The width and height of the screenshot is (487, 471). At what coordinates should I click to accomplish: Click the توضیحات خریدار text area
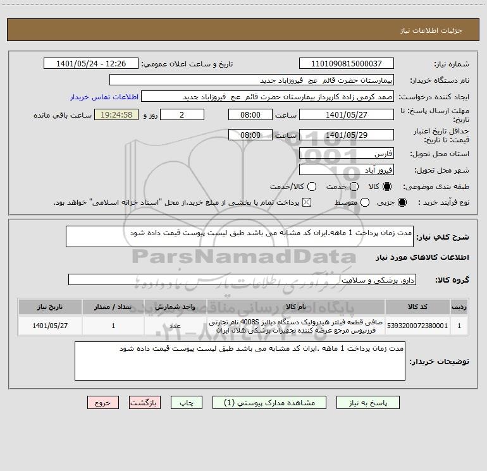[240, 361]
